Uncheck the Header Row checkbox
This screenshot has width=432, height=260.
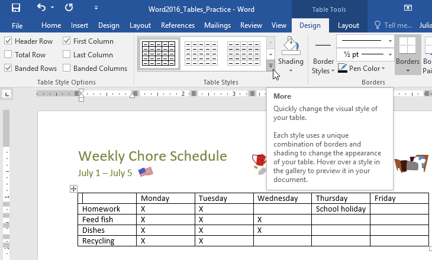8,41
